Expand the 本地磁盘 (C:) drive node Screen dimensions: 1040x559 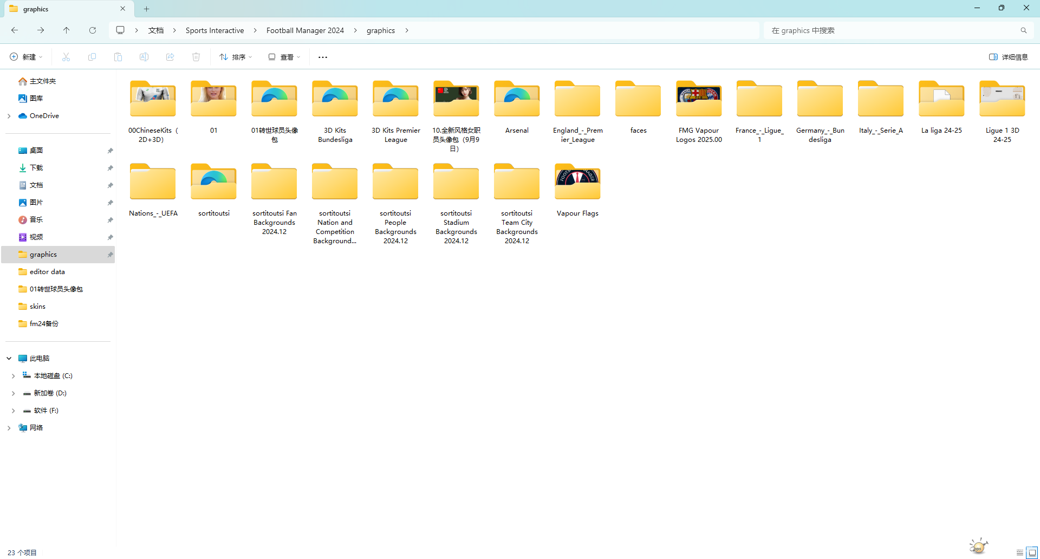(x=13, y=376)
